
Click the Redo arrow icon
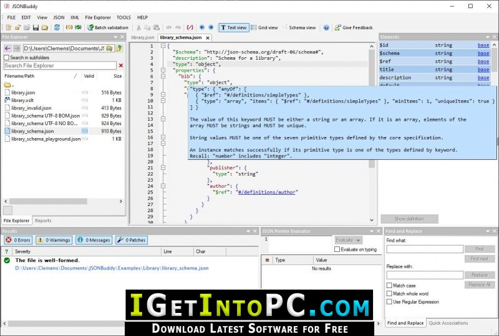tap(178, 27)
